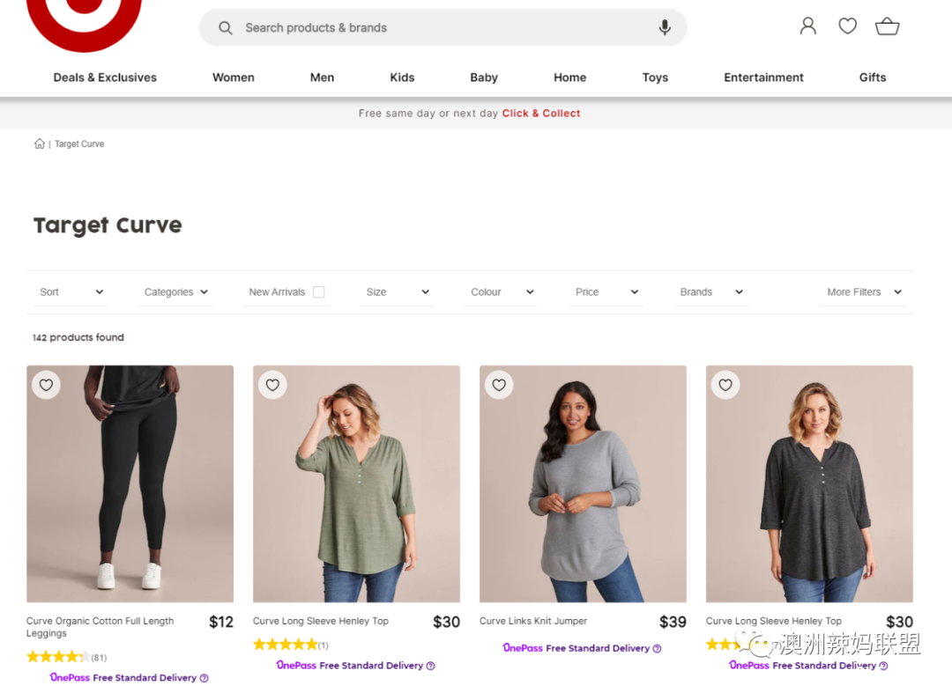The height and width of the screenshot is (686, 952).
Task: Expand the Price filter
Action: point(606,291)
